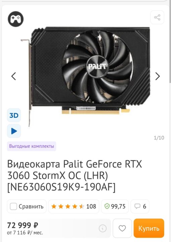Image resolution: width=171 pixels, height=242 pixels.
Task: Open the gamepad category badge icon
Action: [16, 19]
